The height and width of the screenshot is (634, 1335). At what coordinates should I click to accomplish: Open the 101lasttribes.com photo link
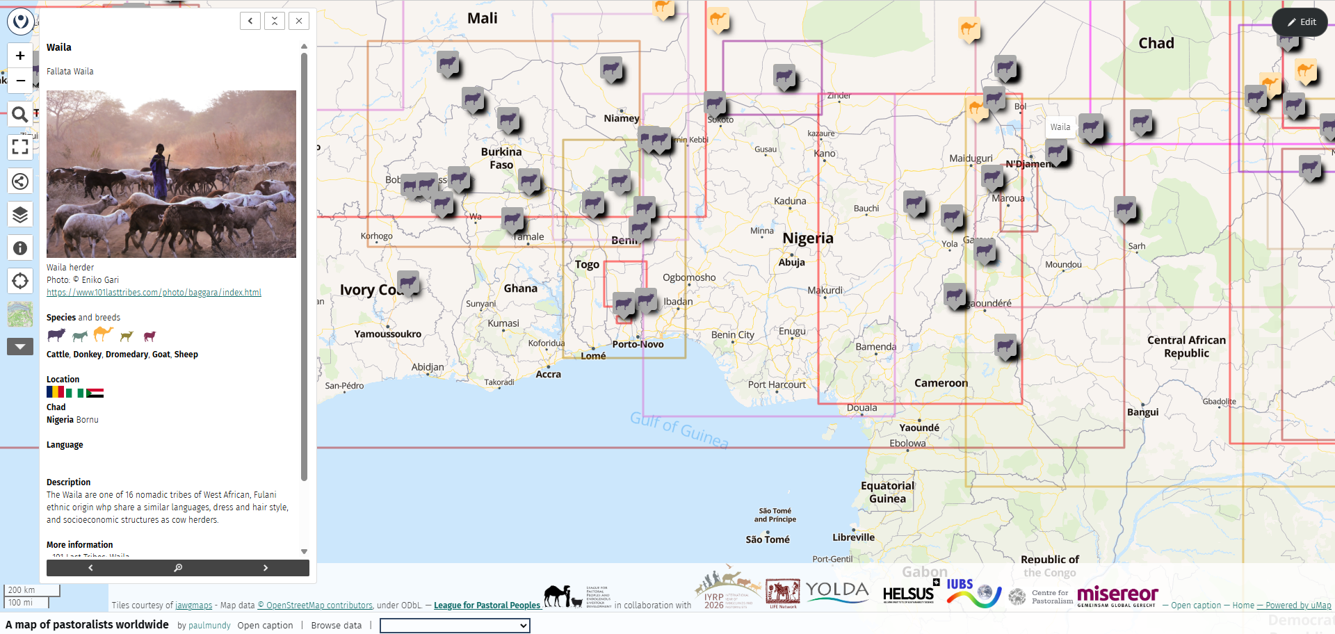(154, 293)
